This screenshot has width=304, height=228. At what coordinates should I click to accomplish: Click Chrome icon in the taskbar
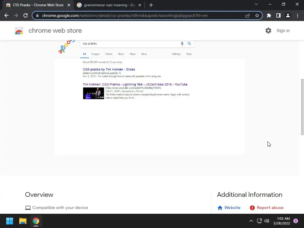click(36, 221)
